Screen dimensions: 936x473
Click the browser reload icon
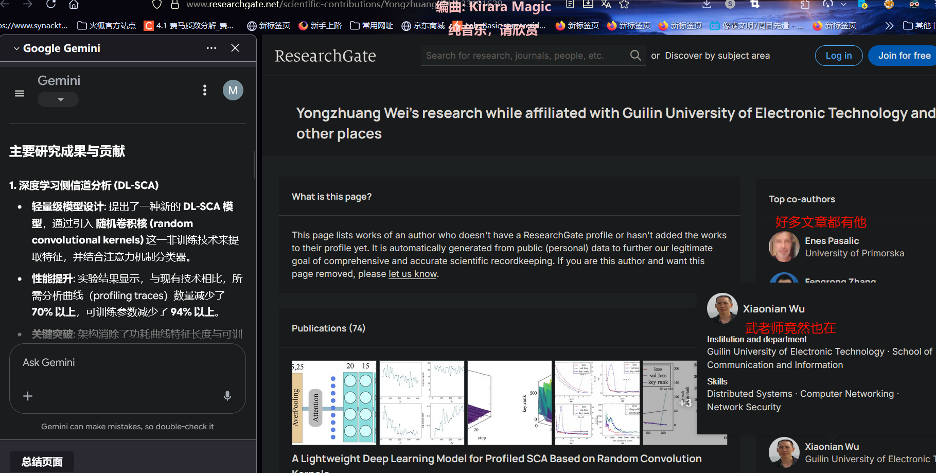(x=51, y=5)
